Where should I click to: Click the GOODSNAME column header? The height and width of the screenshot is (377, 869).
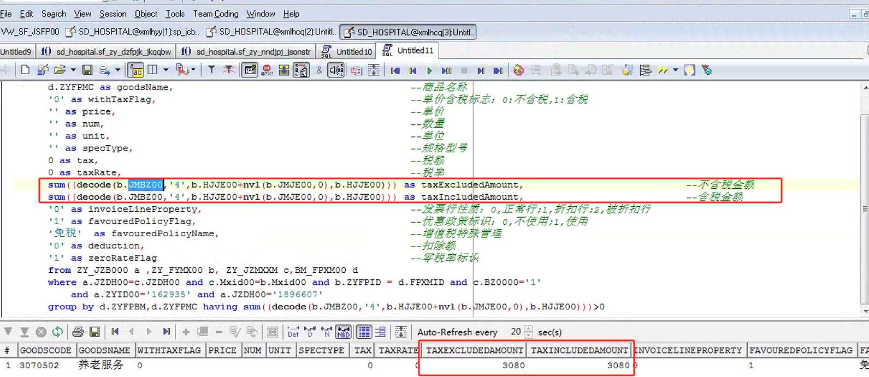(104, 350)
